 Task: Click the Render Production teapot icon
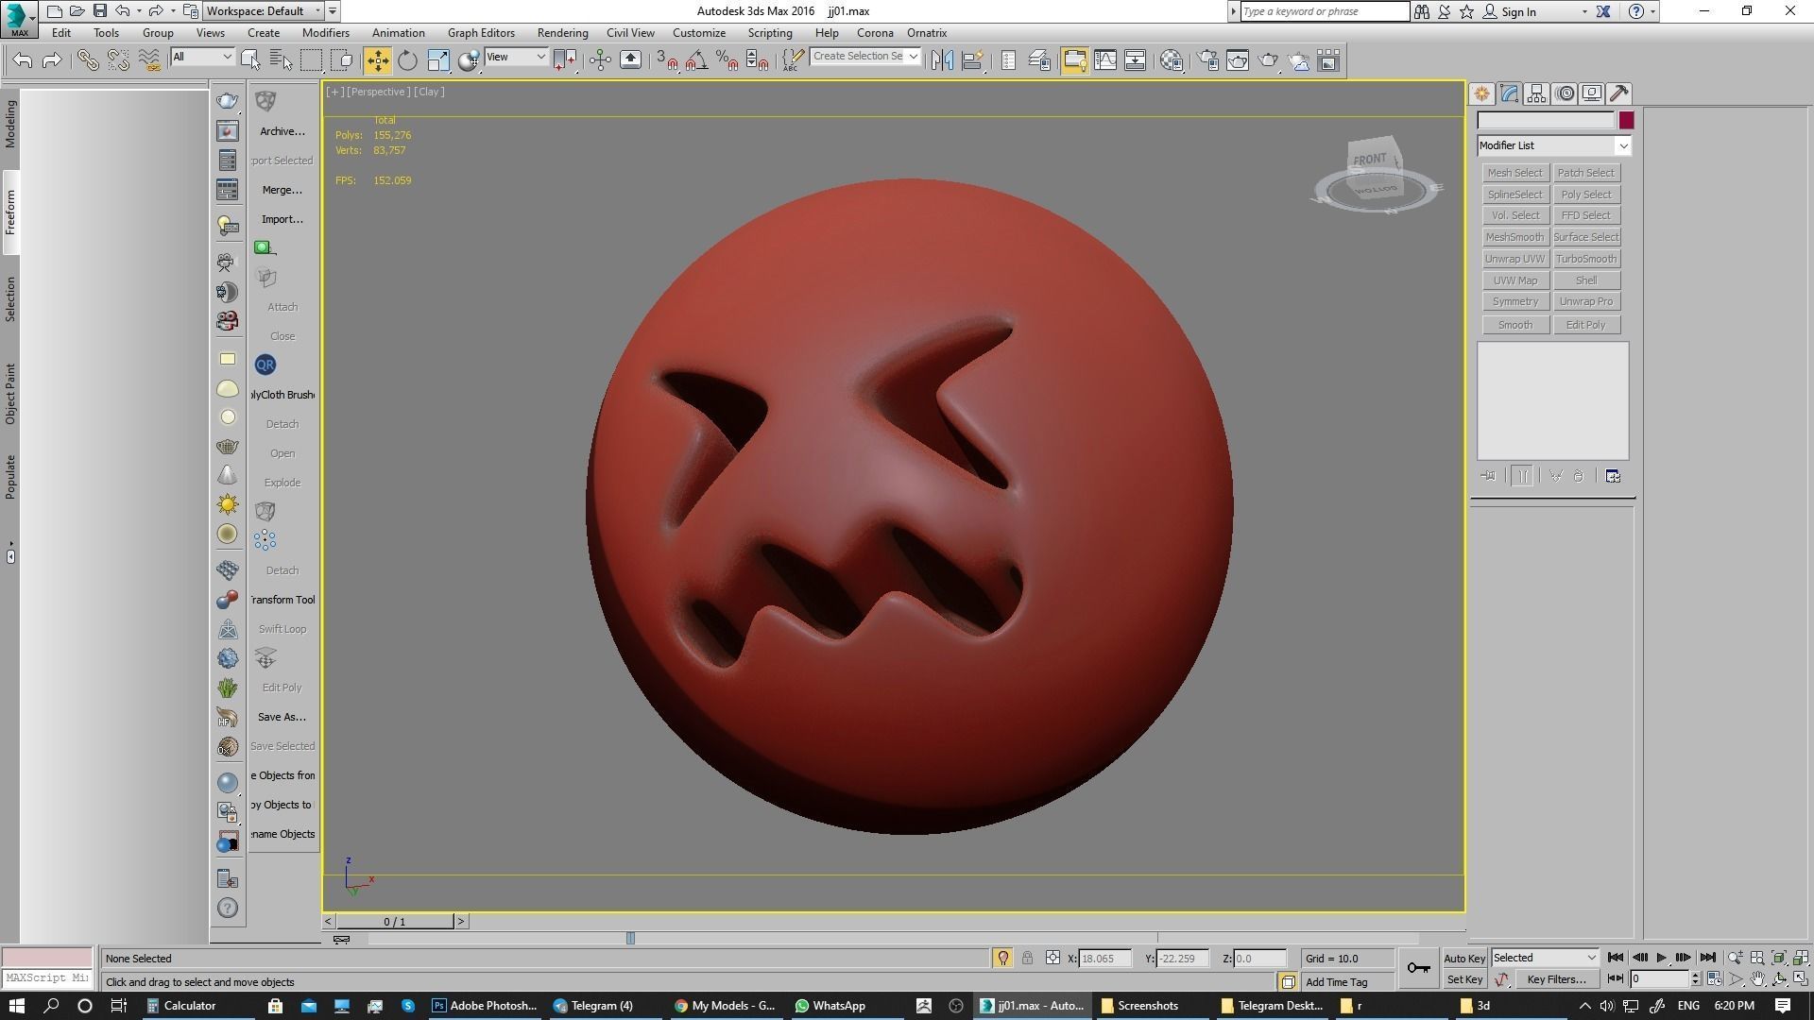tap(1268, 60)
